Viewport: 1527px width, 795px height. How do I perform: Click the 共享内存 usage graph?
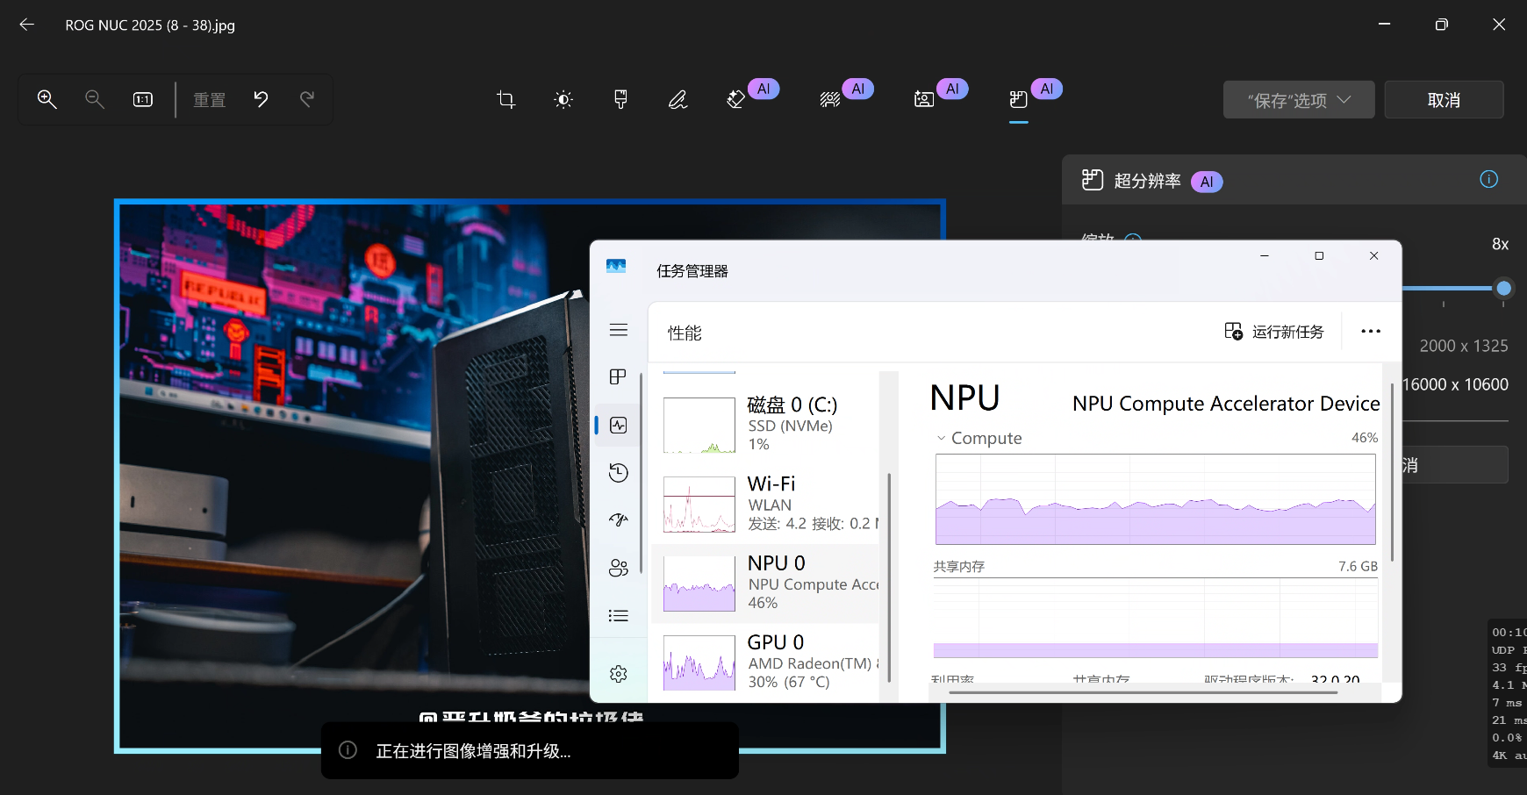pyautogui.click(x=1156, y=618)
